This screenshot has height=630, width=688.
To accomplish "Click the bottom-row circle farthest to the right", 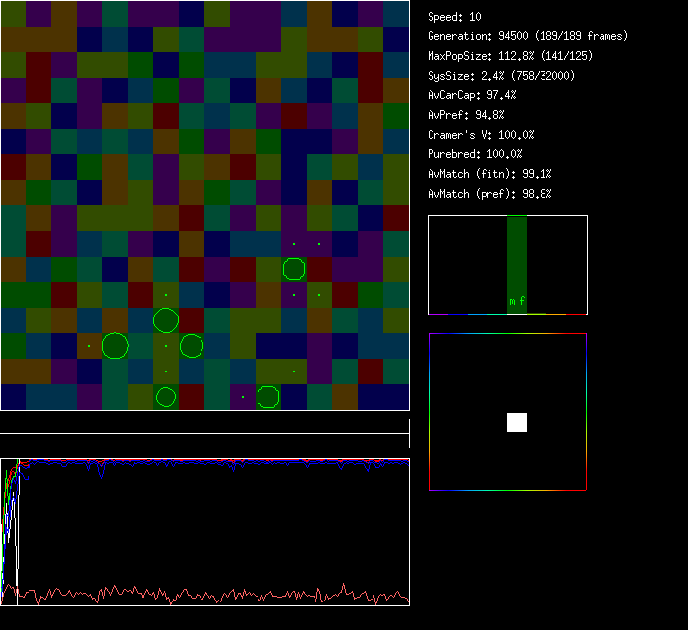I will coord(268,397).
